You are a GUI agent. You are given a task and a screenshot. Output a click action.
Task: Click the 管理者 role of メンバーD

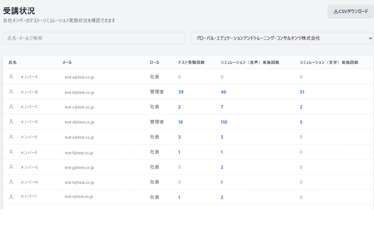click(157, 122)
